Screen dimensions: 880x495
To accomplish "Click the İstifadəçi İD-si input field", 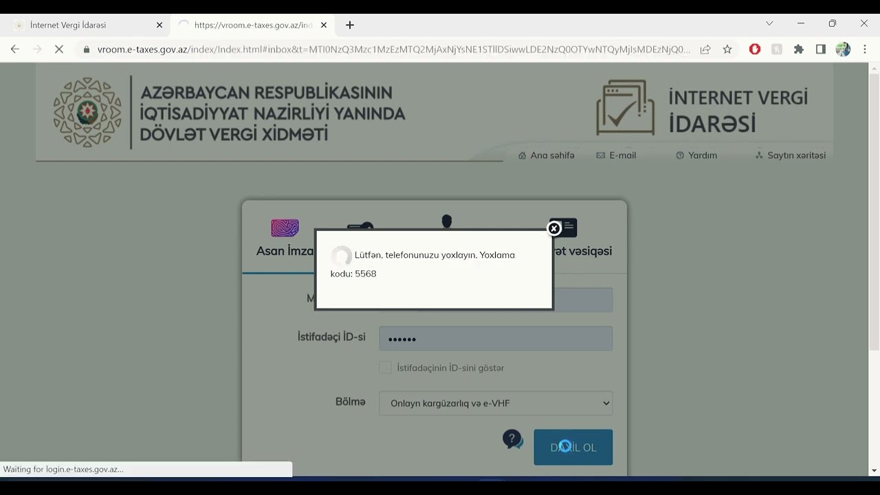I will coord(496,338).
